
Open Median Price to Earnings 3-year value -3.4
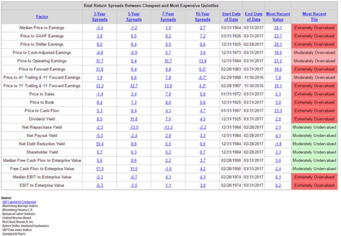[x=99, y=28]
